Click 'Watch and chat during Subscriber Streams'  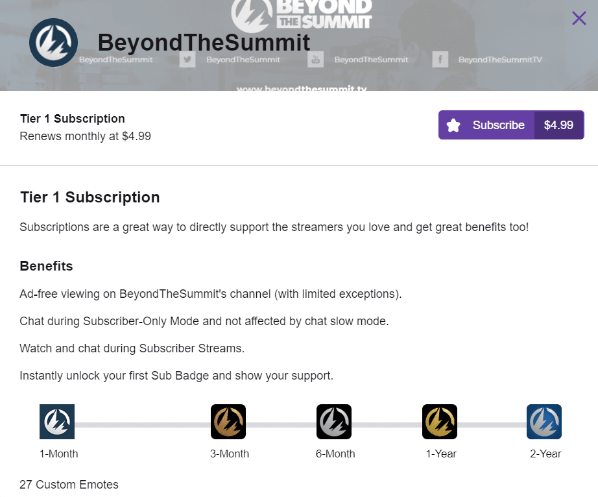tap(132, 348)
